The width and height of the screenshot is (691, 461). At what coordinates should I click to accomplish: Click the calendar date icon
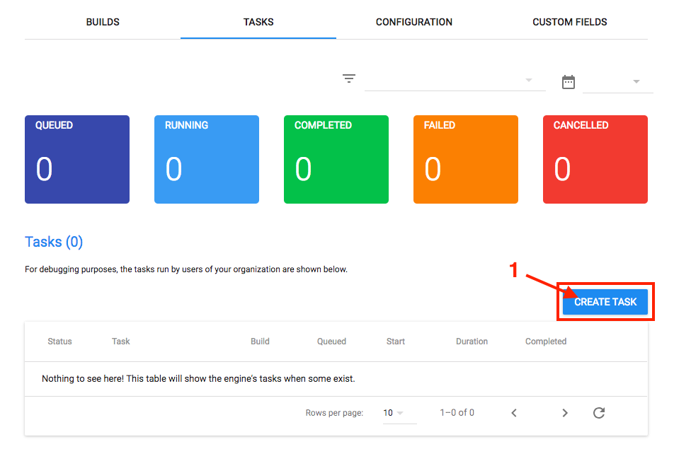569,82
